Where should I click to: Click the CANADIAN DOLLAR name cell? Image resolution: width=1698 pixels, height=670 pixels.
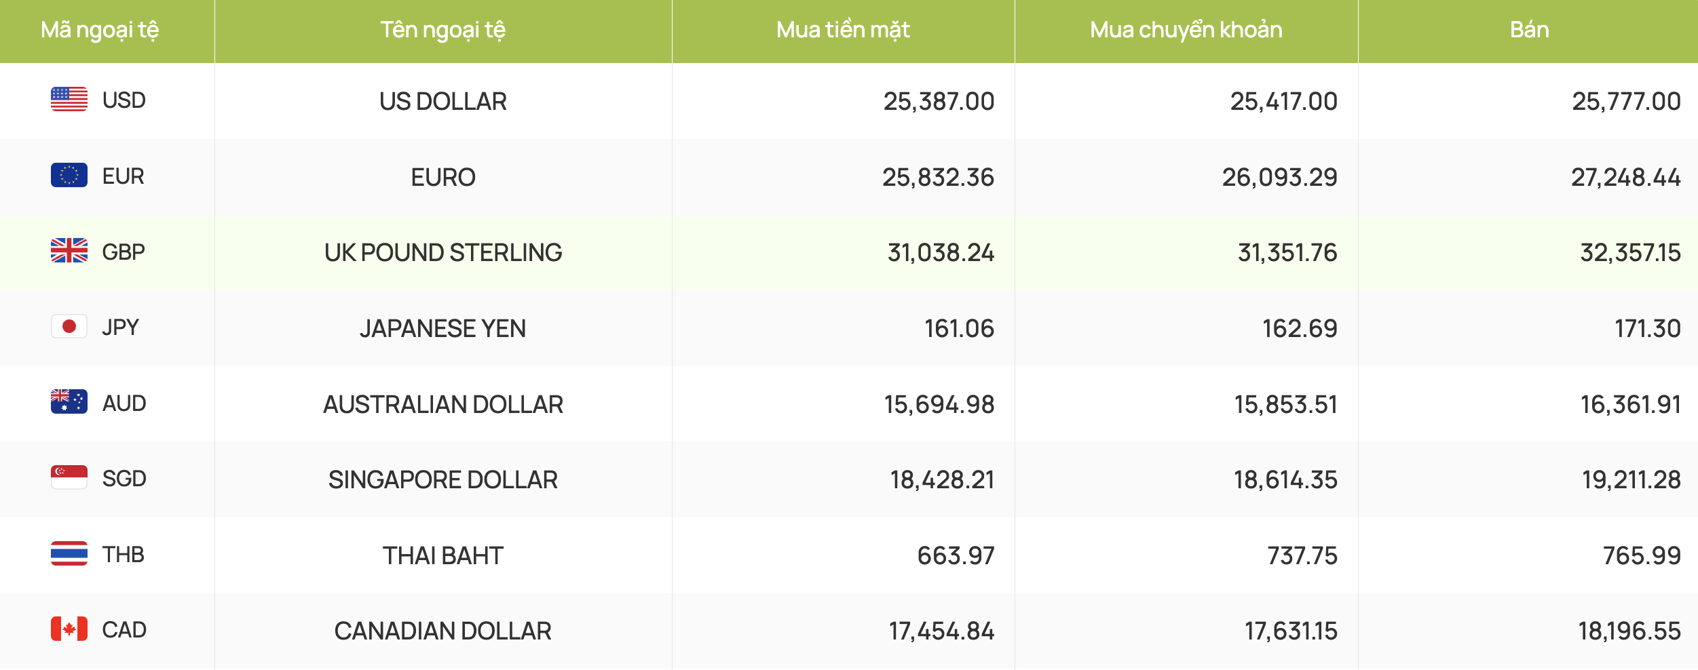pyautogui.click(x=443, y=631)
